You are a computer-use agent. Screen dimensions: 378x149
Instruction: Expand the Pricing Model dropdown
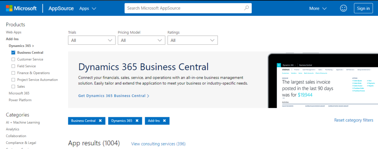click(141, 40)
